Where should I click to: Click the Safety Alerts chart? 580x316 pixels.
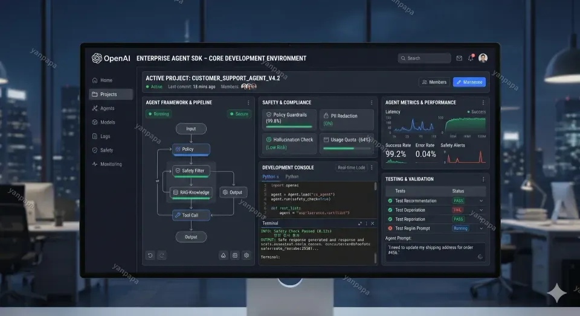tap(465, 157)
